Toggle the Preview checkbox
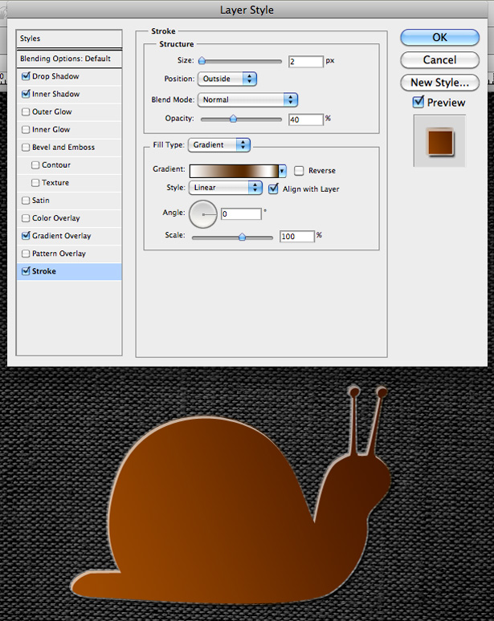The image size is (494, 621). coord(418,102)
